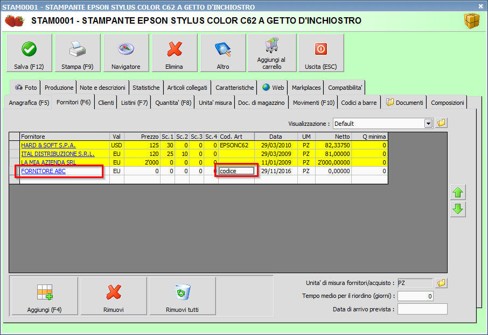Select the Caratteristiche tab
The width and height of the screenshot is (488, 335).
(x=235, y=88)
